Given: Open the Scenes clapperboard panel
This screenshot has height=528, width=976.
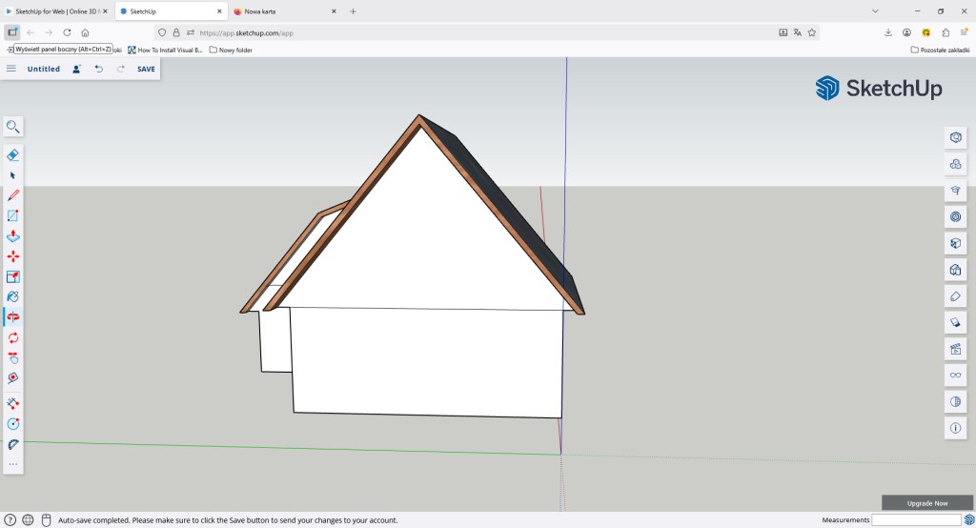Looking at the screenshot, I should click(955, 350).
